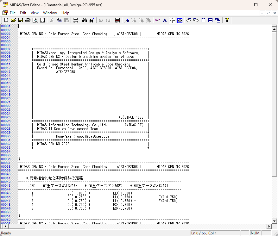Viewport: 278px width, 236px height.
Task: Click the Paste clipboard icon
Action: pyautogui.click(x=66, y=20)
